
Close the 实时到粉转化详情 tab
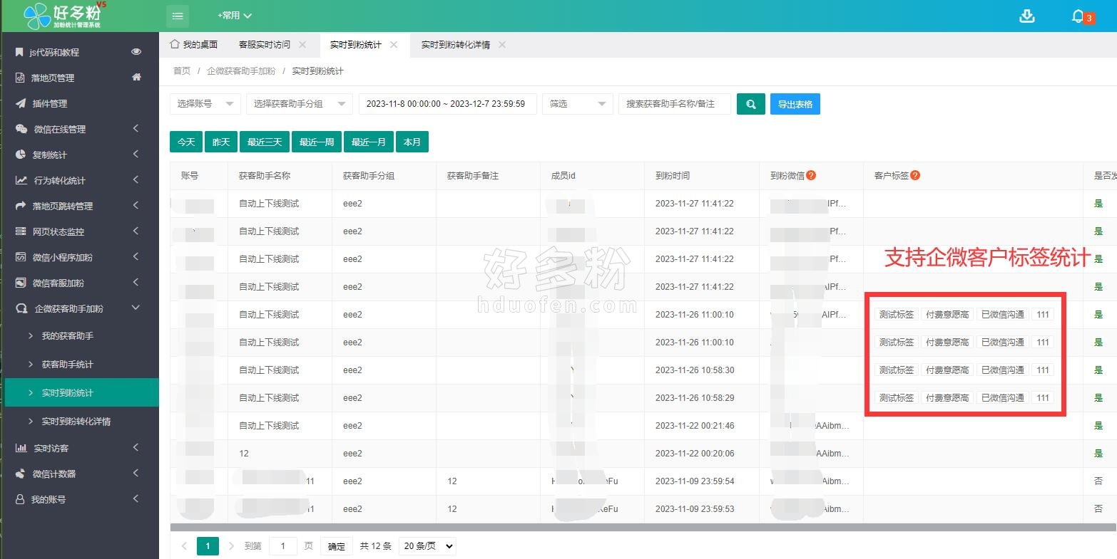tap(502, 44)
